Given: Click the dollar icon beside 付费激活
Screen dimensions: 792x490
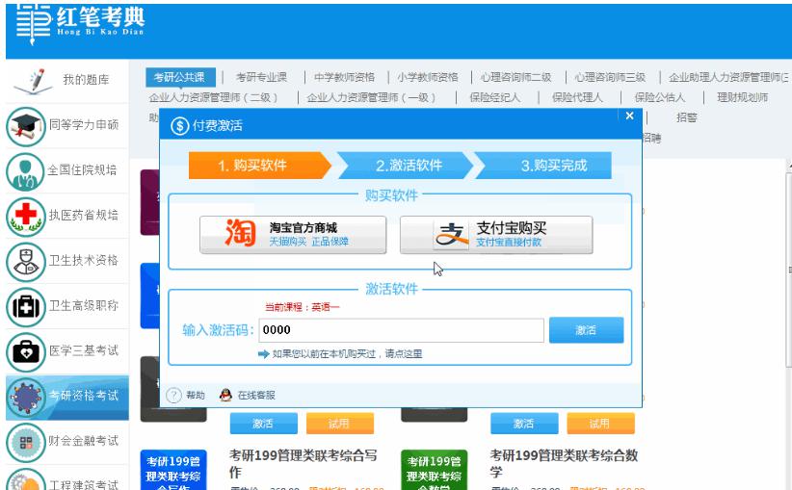Looking at the screenshot, I should click(x=179, y=126).
